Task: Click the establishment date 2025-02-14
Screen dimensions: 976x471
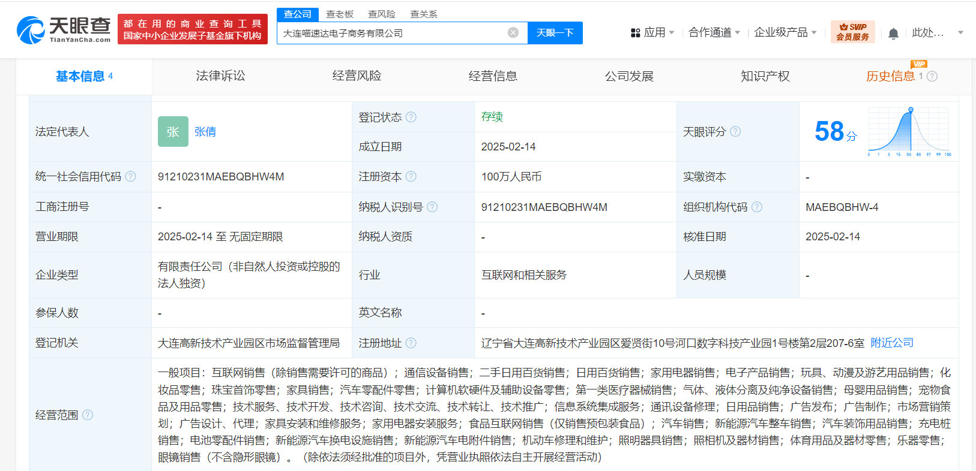Action: click(x=508, y=147)
